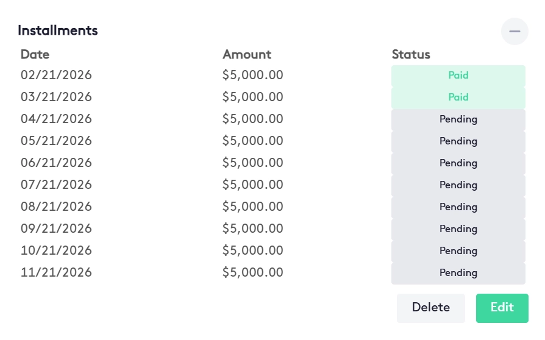Screen dimensions: 545x340
Task: Click Pending status for 04/21/2026 installment
Action: coord(458,119)
